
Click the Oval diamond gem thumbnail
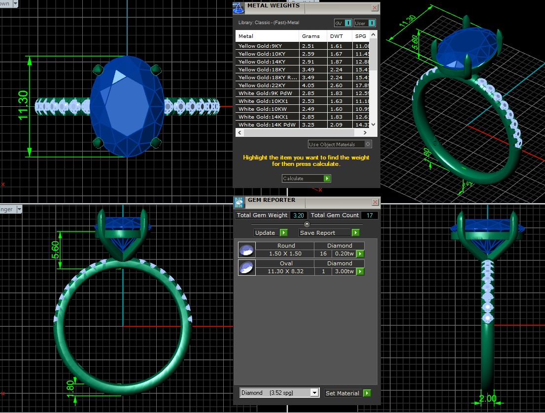click(246, 268)
